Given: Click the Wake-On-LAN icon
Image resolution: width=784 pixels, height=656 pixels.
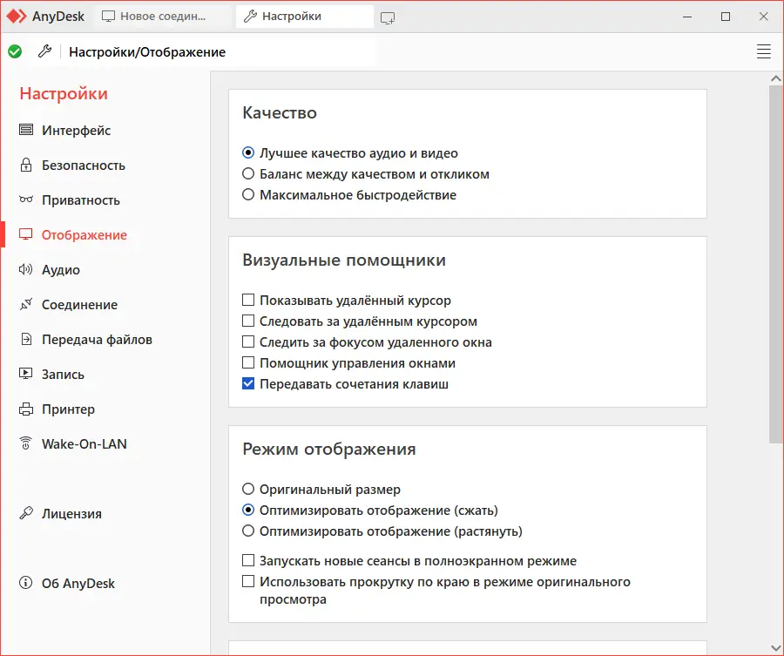Looking at the screenshot, I should tap(26, 444).
